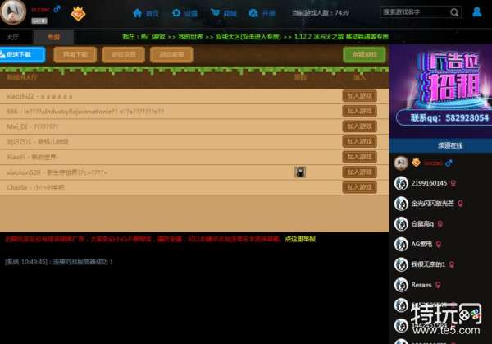
Task: Click the 开黑 team-up icon
Action: click(x=262, y=13)
